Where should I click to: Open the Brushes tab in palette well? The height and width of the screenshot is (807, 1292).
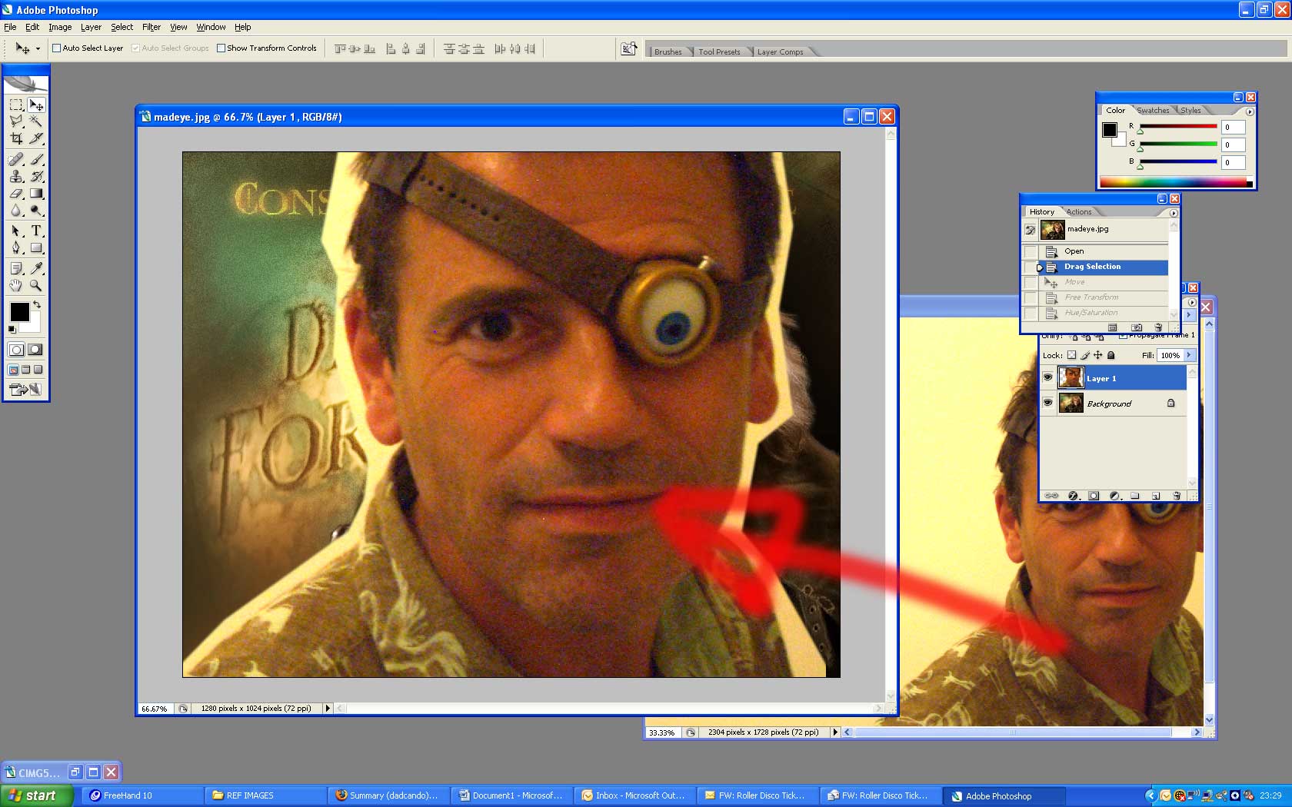[668, 51]
